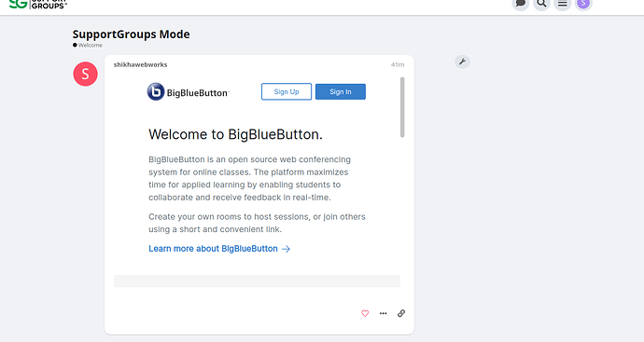This screenshot has width=644, height=342.
Task: Show more post actions ellipsis
Action: tap(384, 313)
